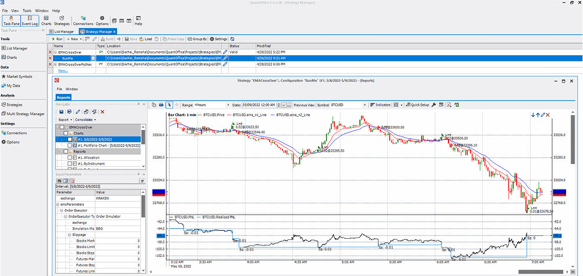Screen dimensions: 583x276
Task: Click the Run button in Strategy Manager
Action: pyautogui.click(x=57, y=39)
